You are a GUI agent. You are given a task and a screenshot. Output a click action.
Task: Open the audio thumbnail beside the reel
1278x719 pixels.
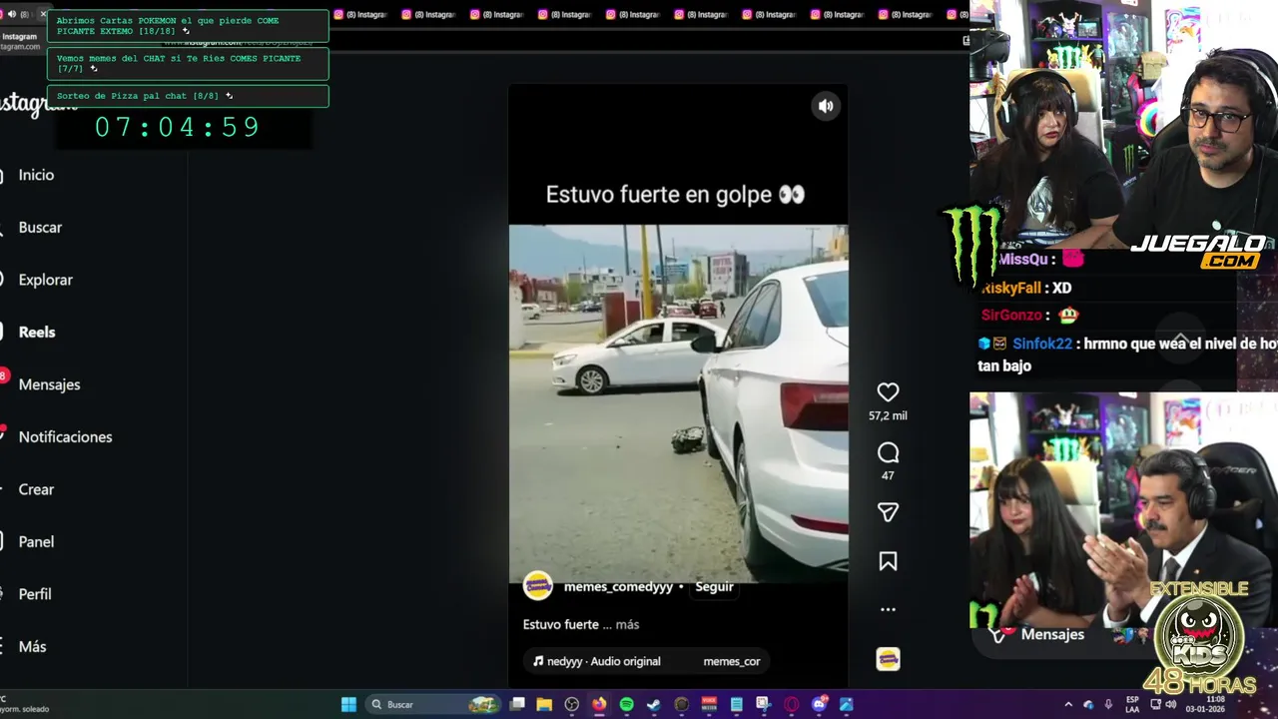point(888,659)
